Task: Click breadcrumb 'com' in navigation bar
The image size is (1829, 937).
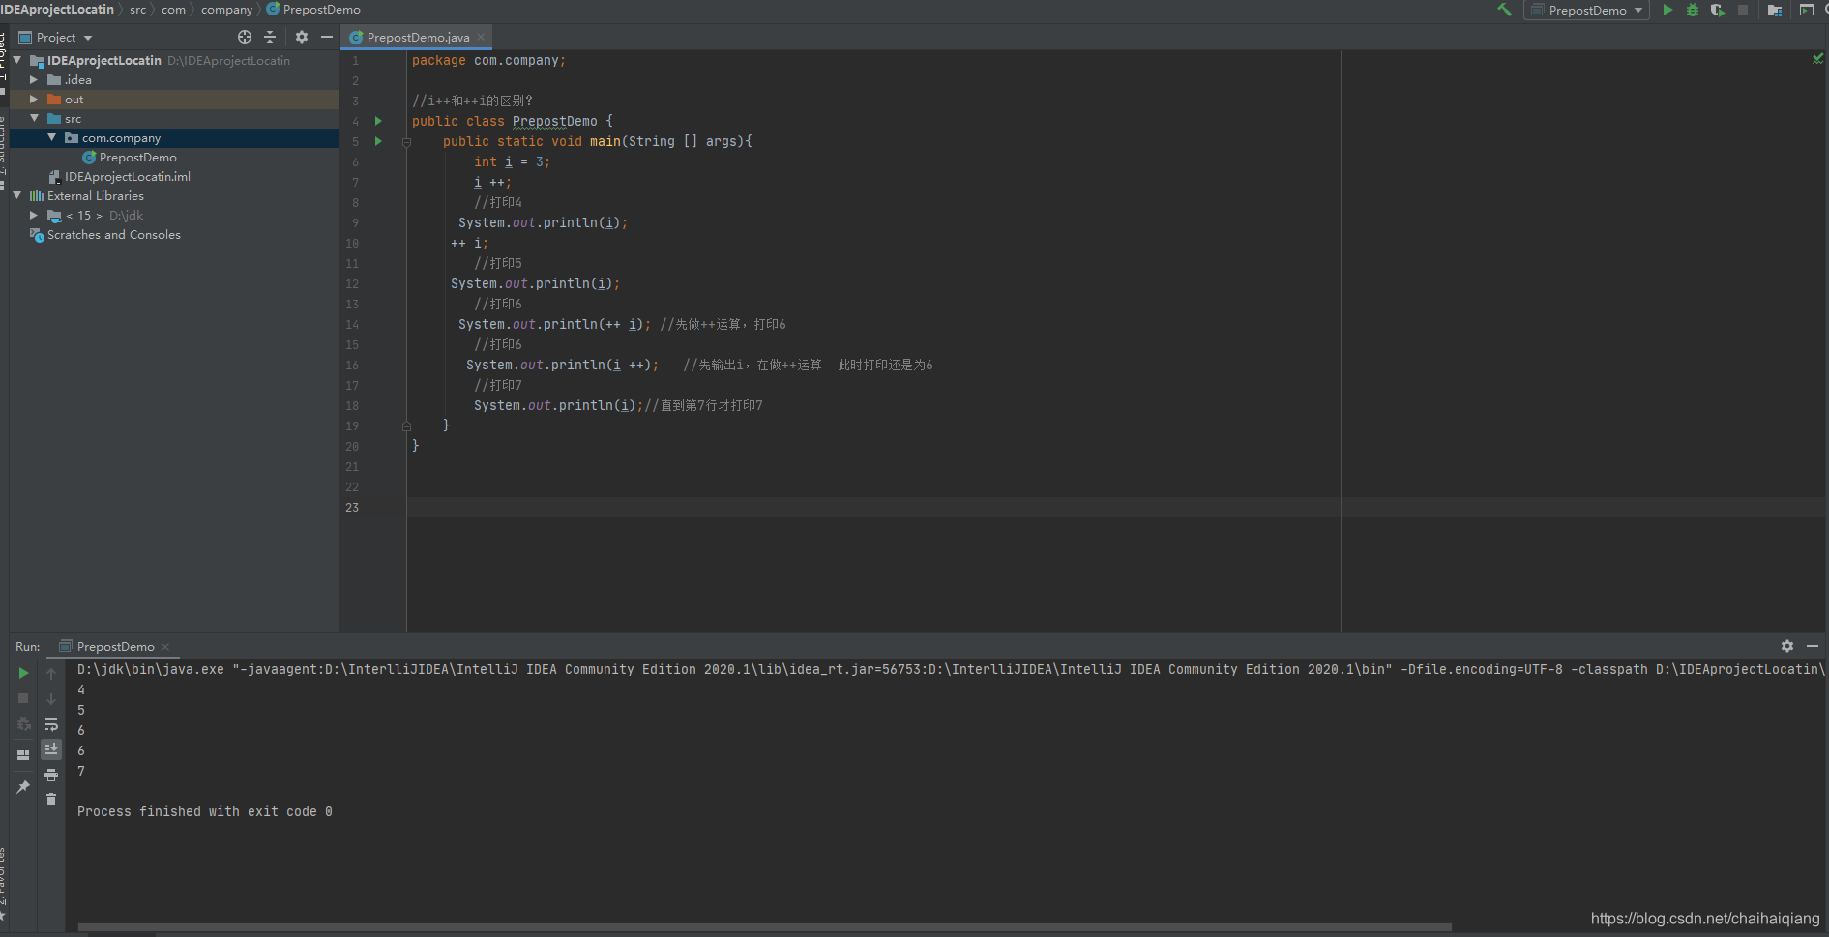Action: click(x=173, y=10)
